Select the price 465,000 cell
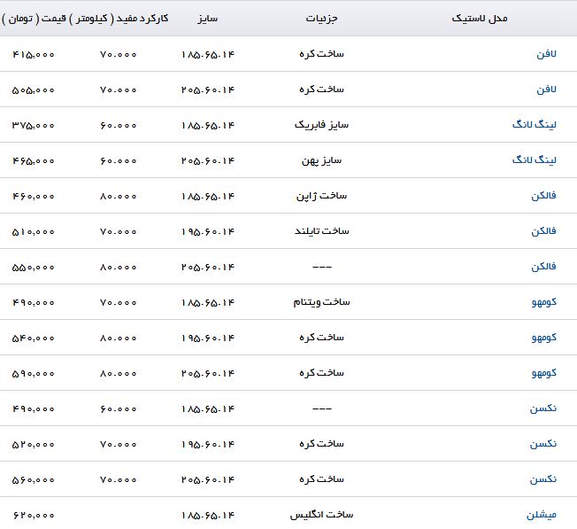 (33, 160)
